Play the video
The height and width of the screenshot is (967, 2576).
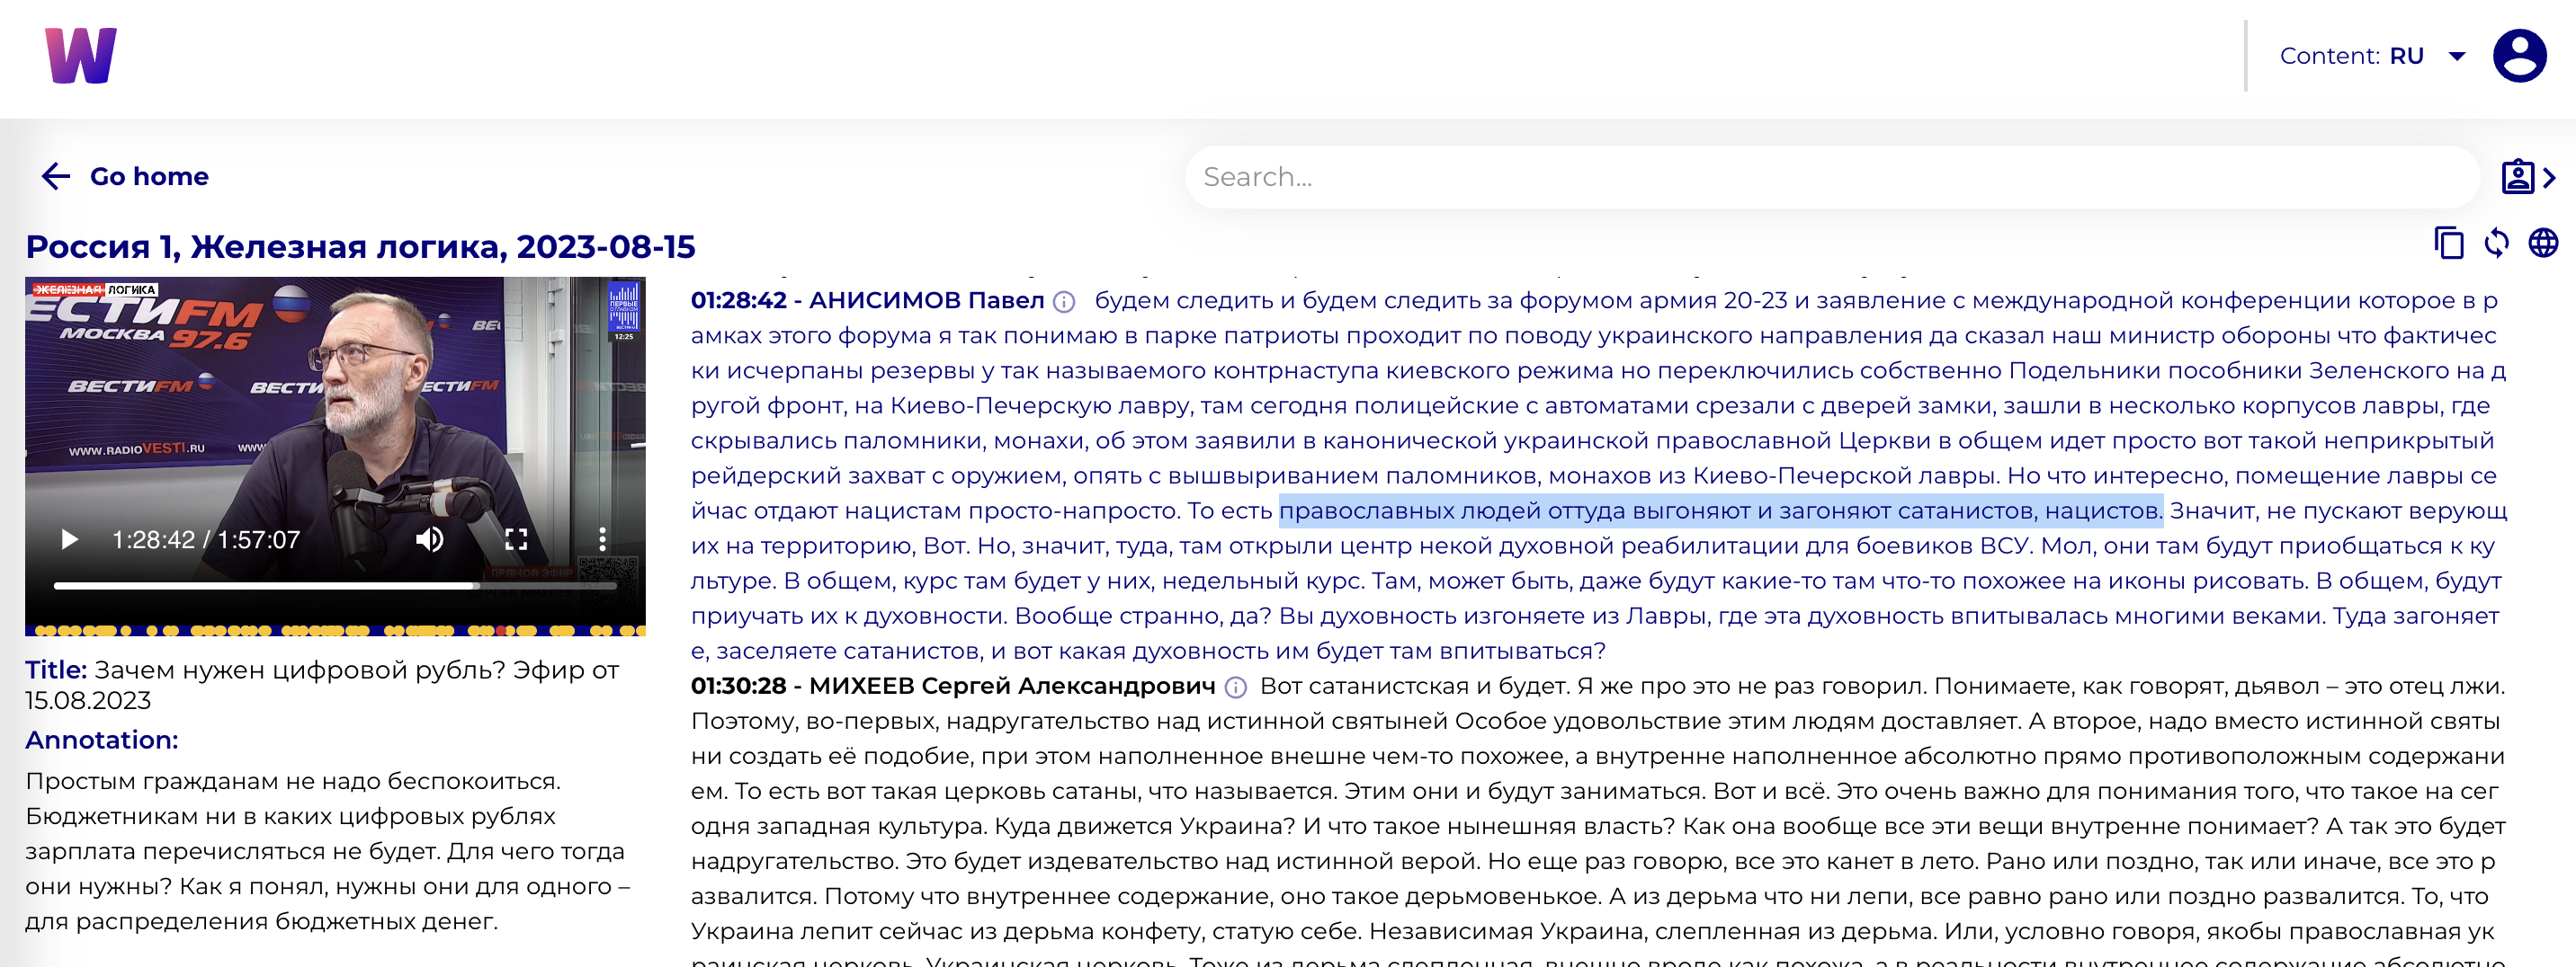coord(69,539)
